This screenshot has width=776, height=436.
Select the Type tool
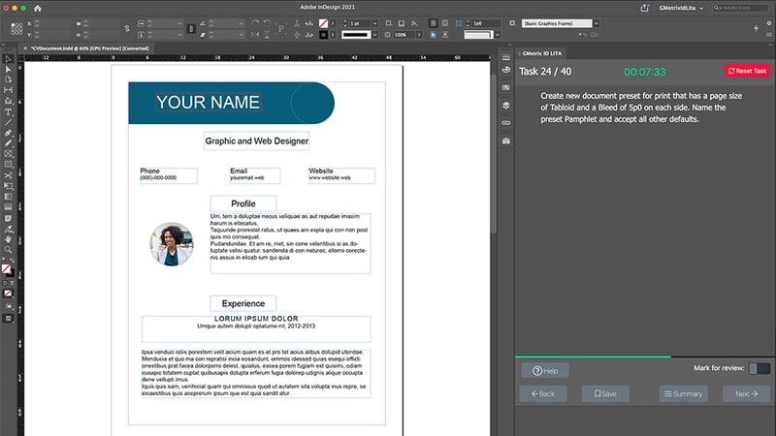point(8,112)
